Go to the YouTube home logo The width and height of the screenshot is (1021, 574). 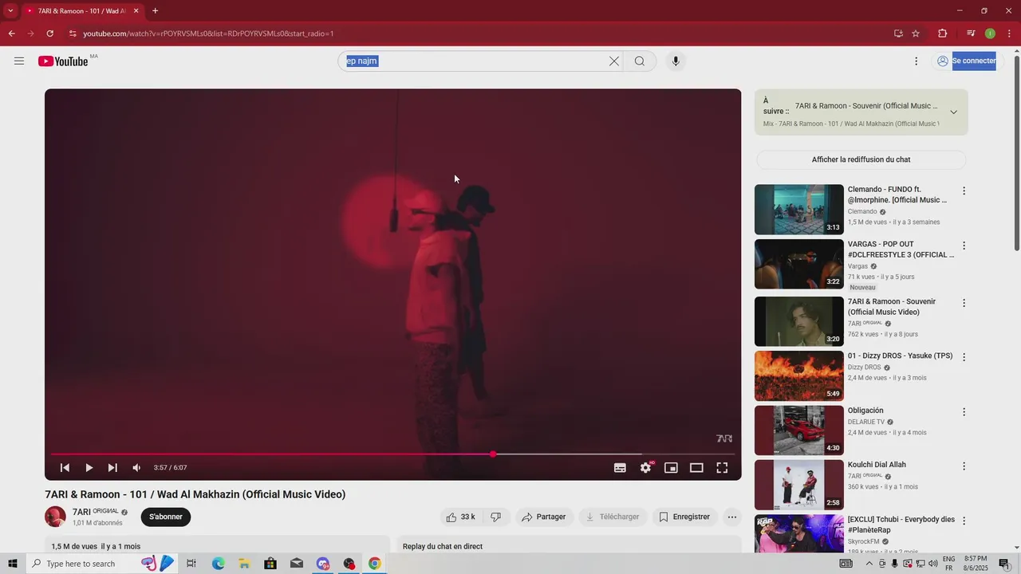click(63, 61)
